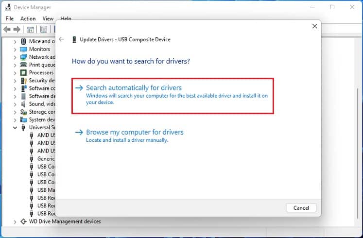
Task: Open the Action menu in Device Manager
Action: tap(28, 18)
